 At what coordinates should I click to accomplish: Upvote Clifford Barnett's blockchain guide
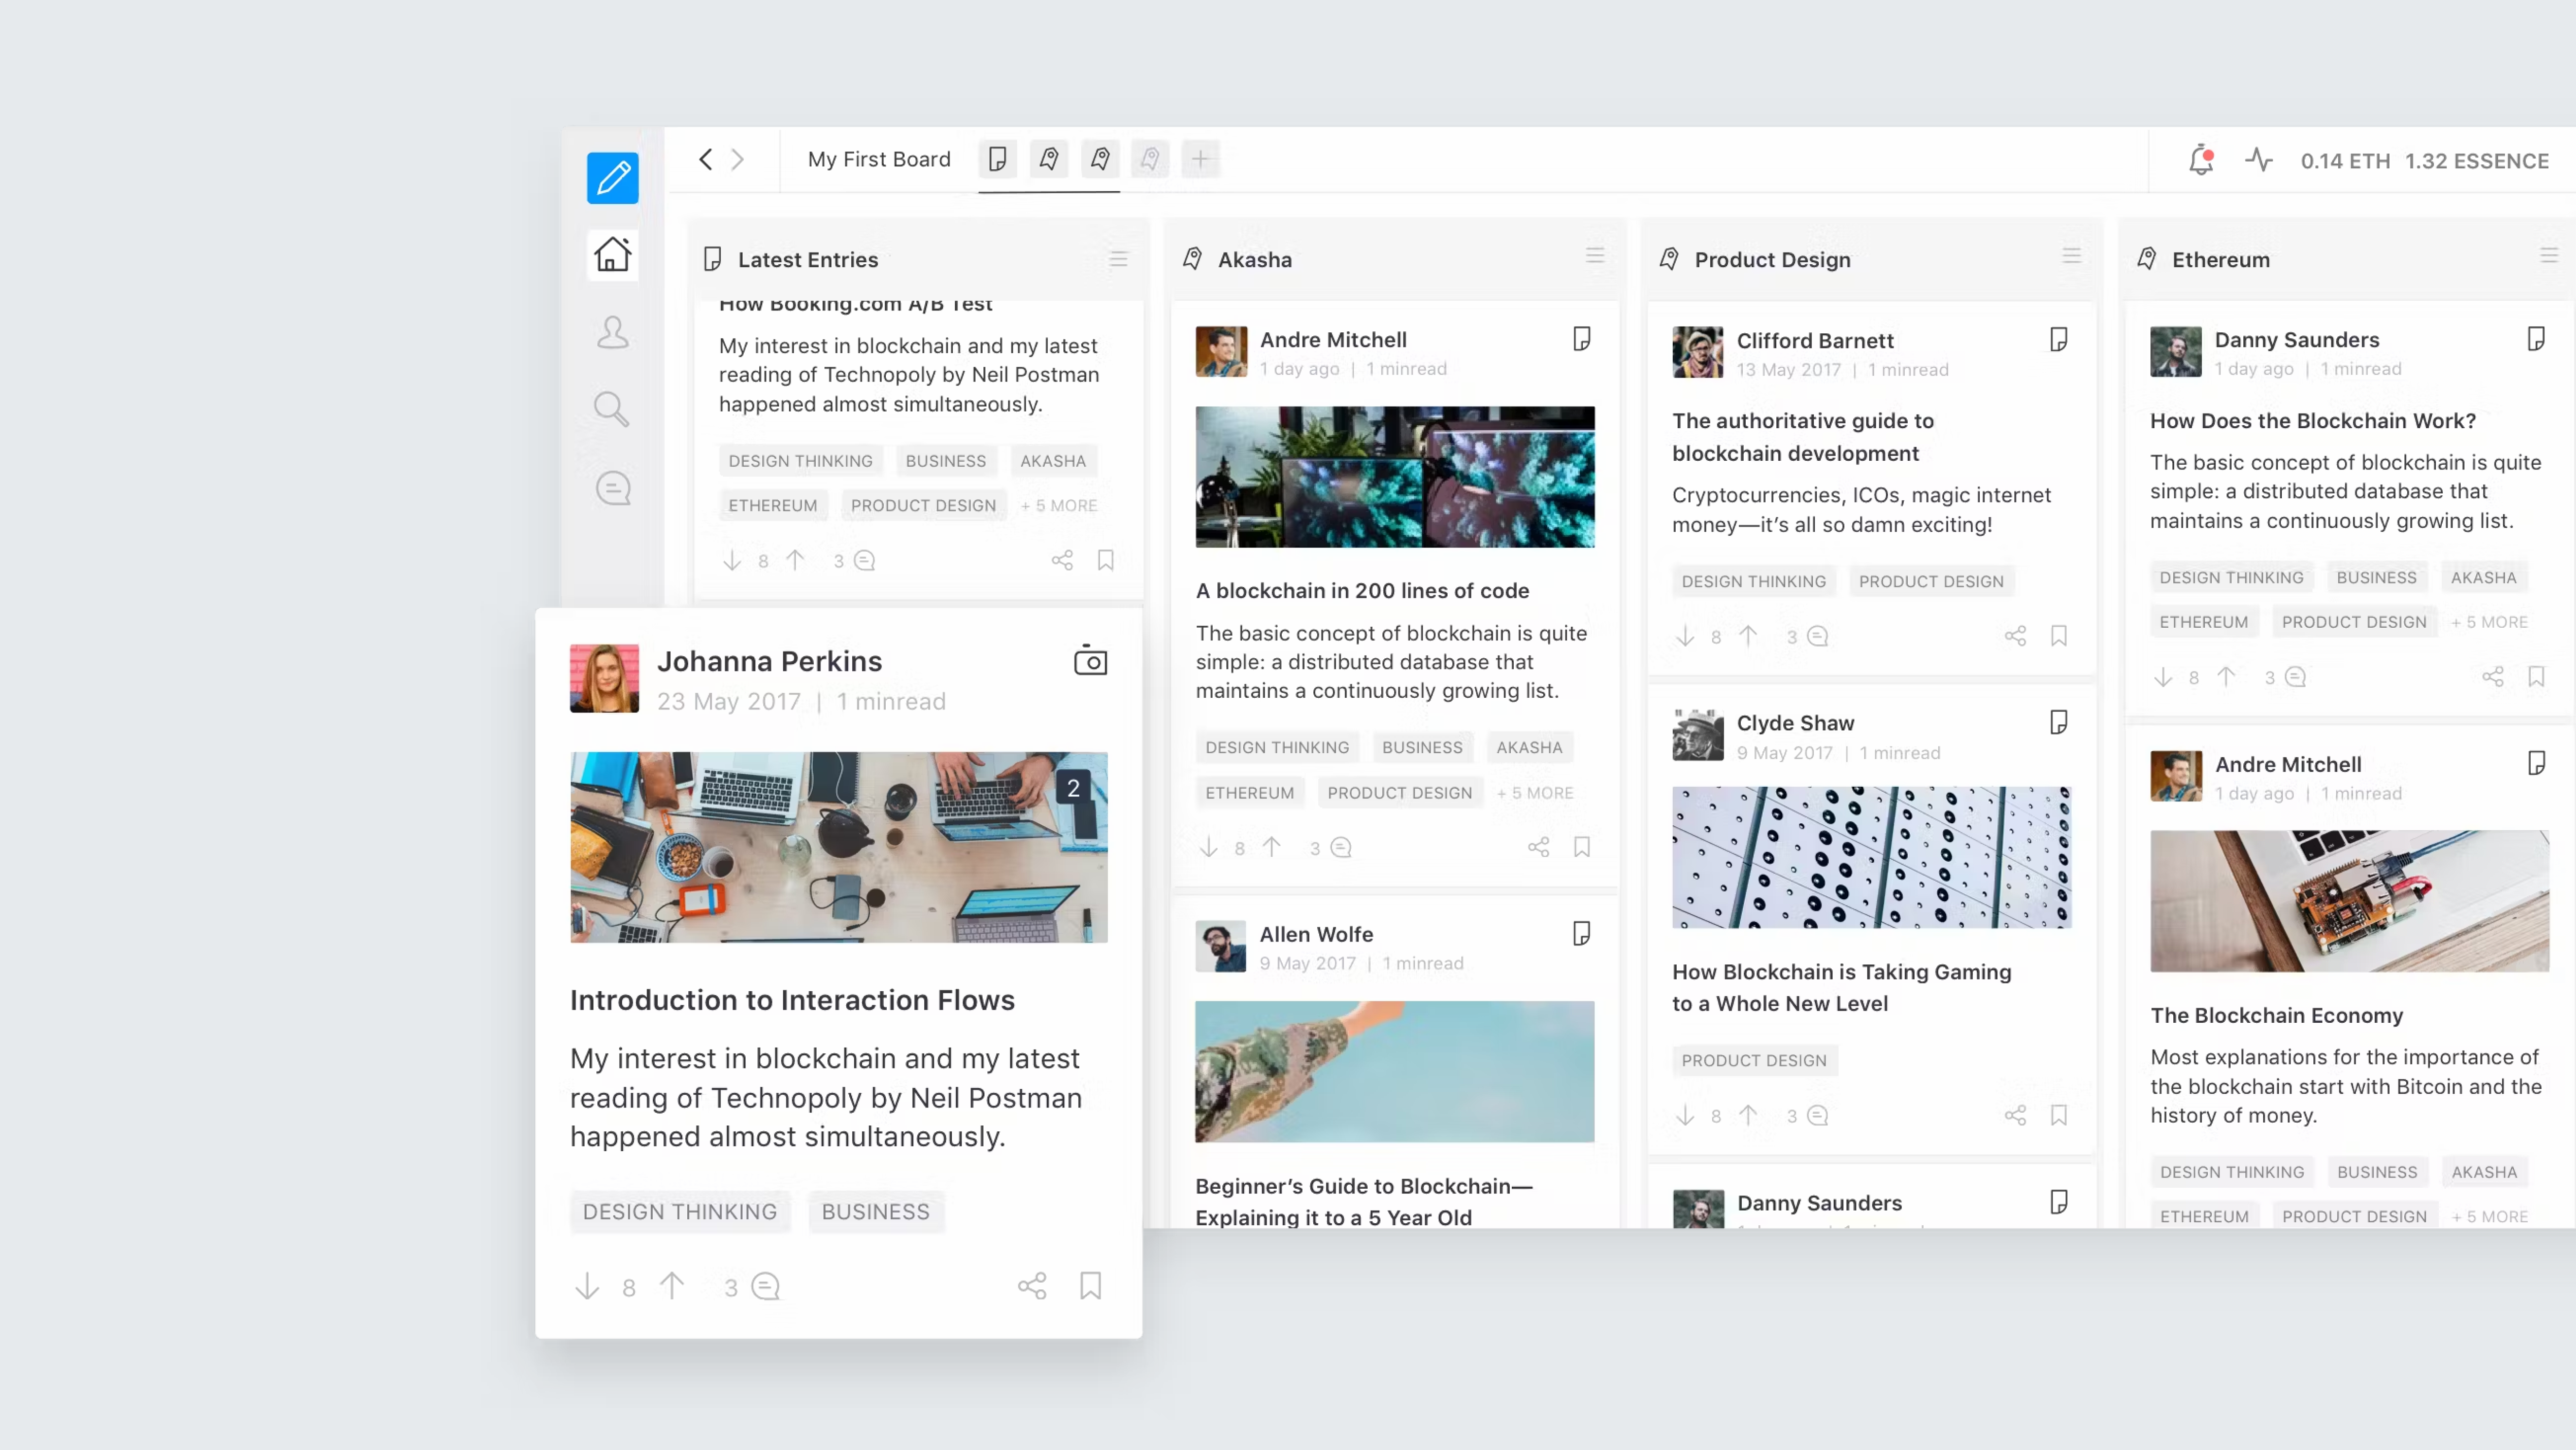(1749, 636)
